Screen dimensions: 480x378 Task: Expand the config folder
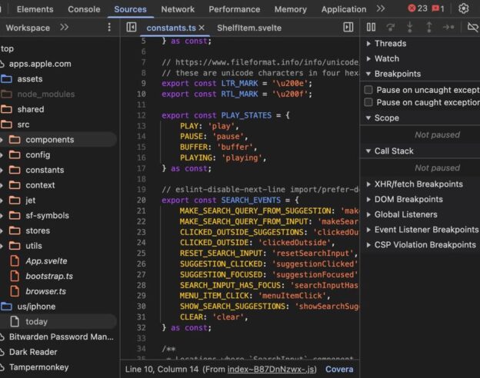[2, 155]
